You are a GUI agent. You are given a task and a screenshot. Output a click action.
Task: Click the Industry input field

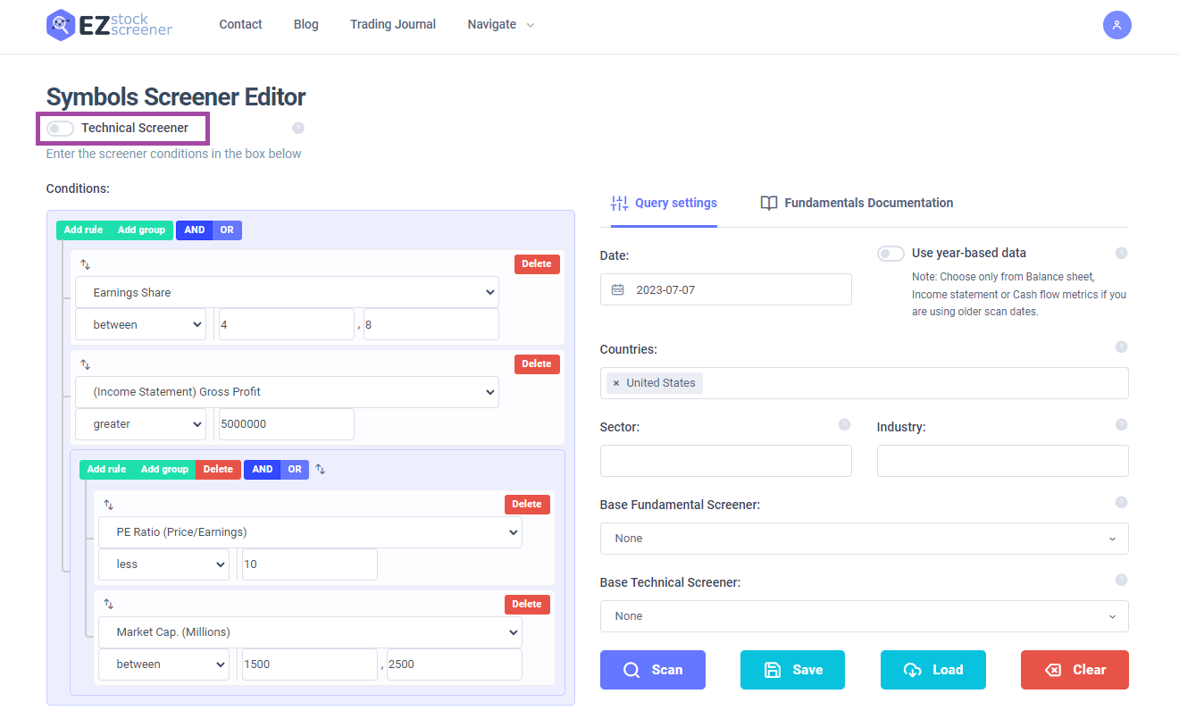click(1003, 461)
